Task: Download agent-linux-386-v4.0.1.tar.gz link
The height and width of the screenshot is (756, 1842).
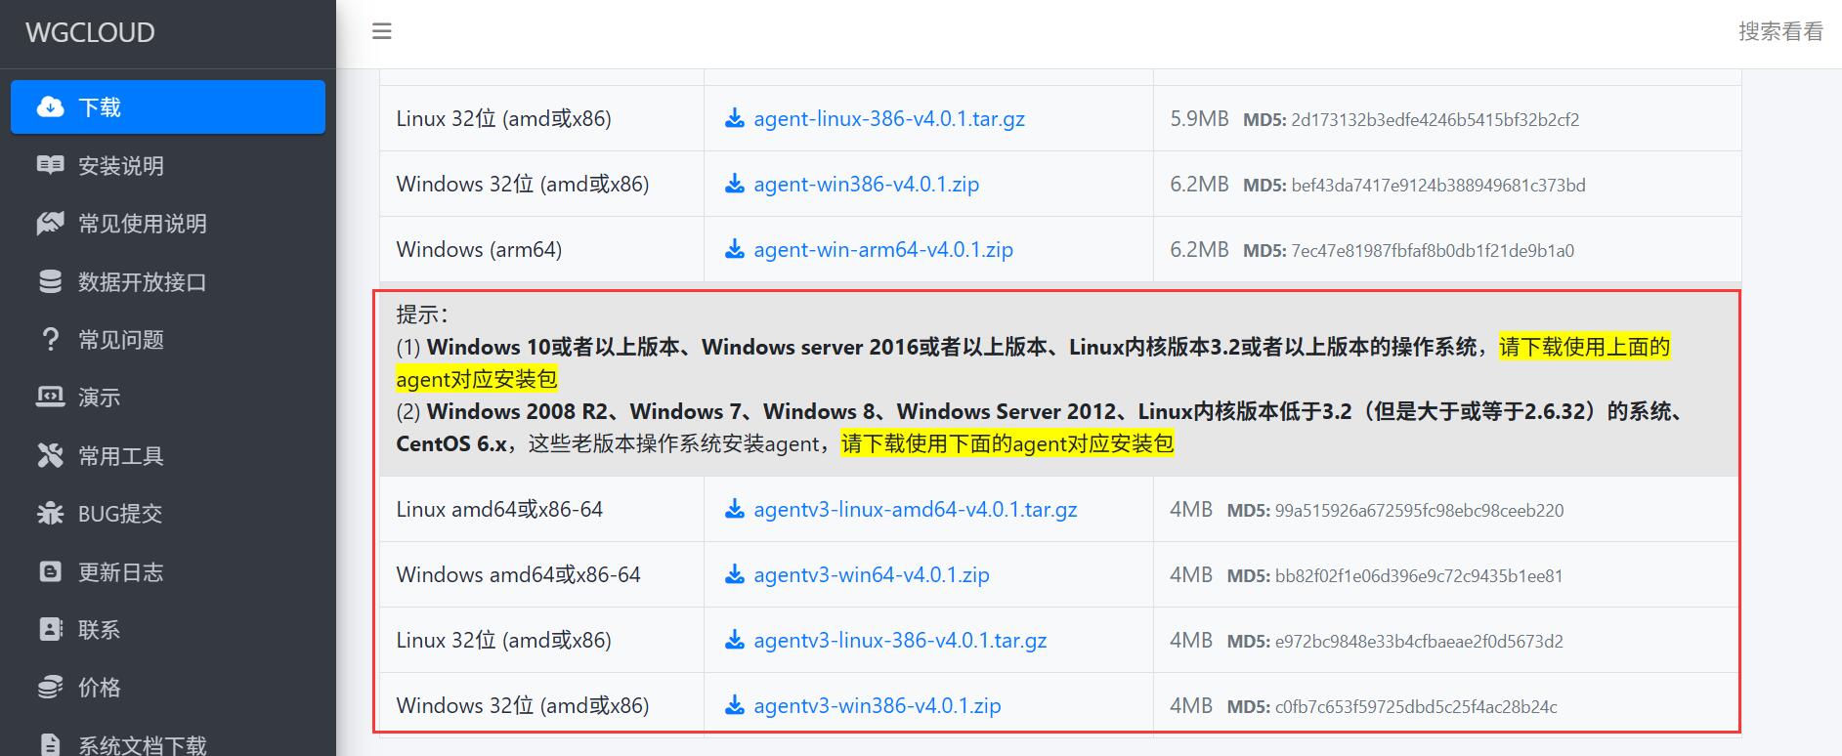Action: (x=889, y=119)
